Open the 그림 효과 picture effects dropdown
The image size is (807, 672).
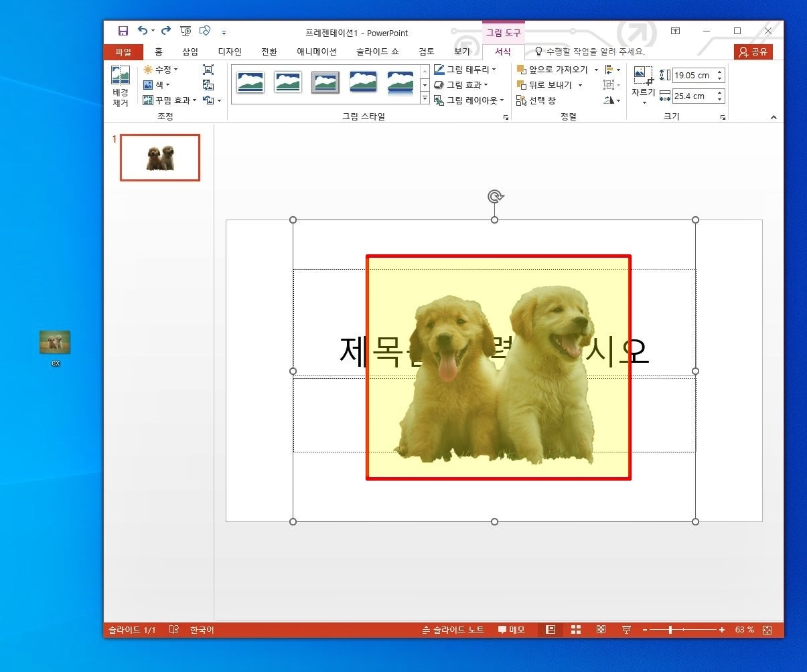pos(461,85)
